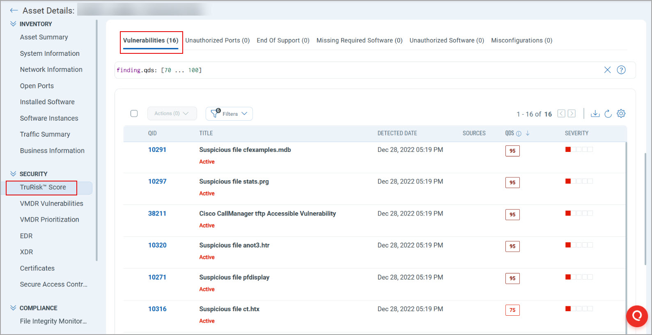Switch to Unauthorized Ports tab
The height and width of the screenshot is (335, 652).
217,40
